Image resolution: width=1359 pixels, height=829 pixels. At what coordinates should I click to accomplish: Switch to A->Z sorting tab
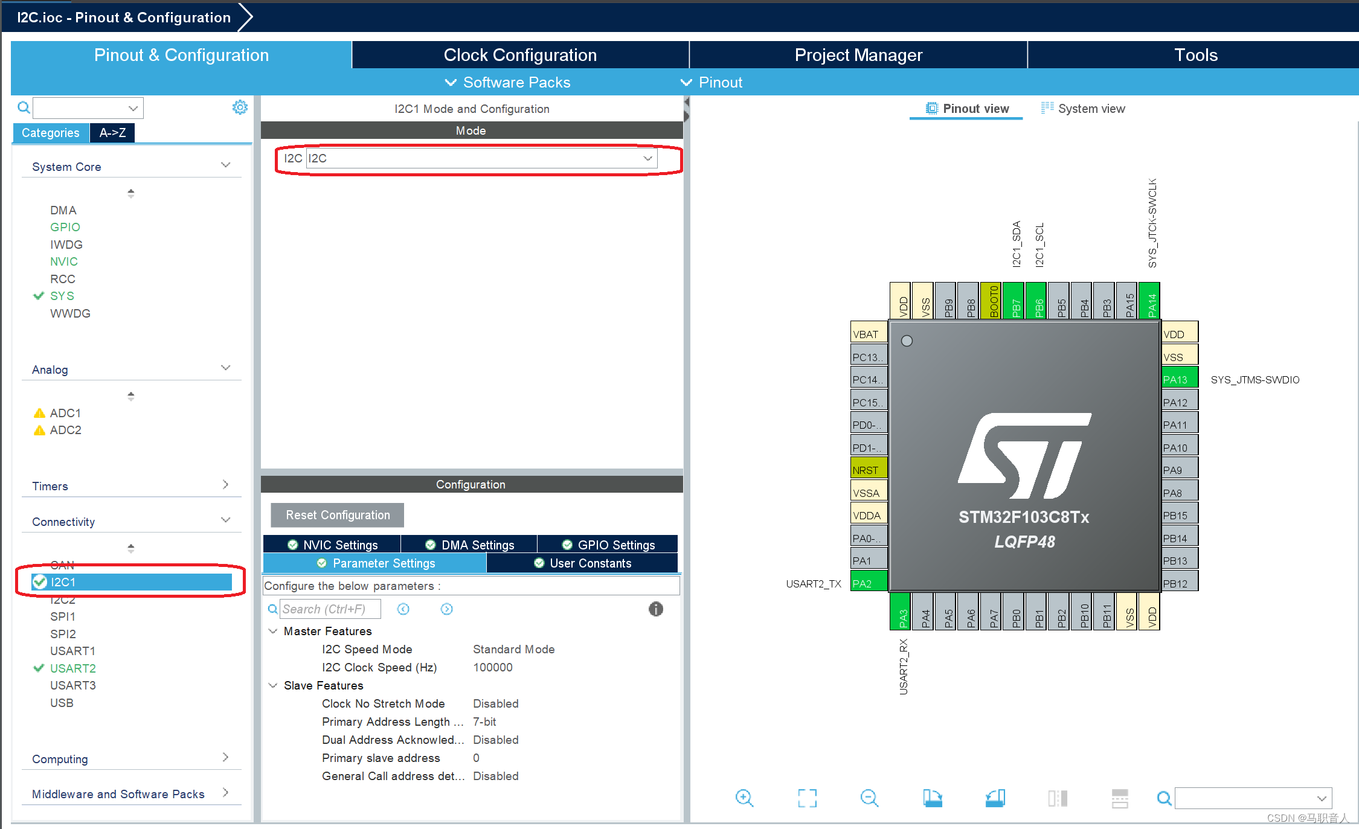point(112,133)
